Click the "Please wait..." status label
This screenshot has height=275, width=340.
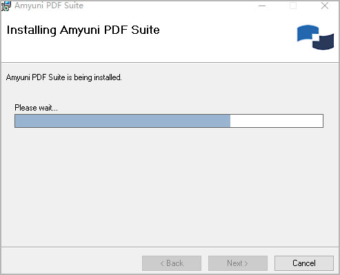click(x=36, y=108)
